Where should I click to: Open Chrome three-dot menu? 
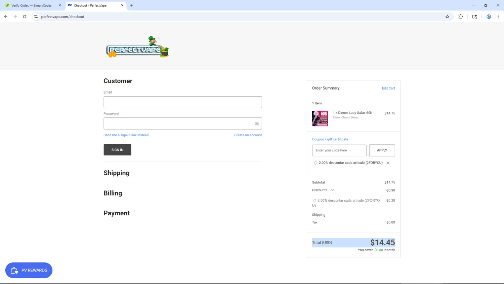(498, 16)
